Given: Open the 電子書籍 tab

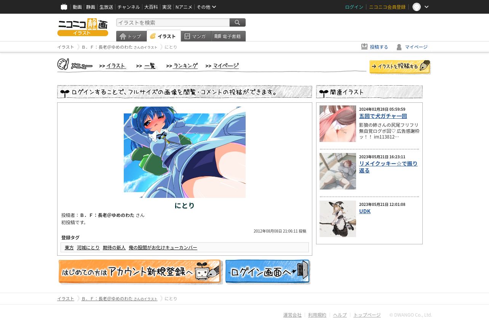Looking at the screenshot, I should click(x=229, y=36).
